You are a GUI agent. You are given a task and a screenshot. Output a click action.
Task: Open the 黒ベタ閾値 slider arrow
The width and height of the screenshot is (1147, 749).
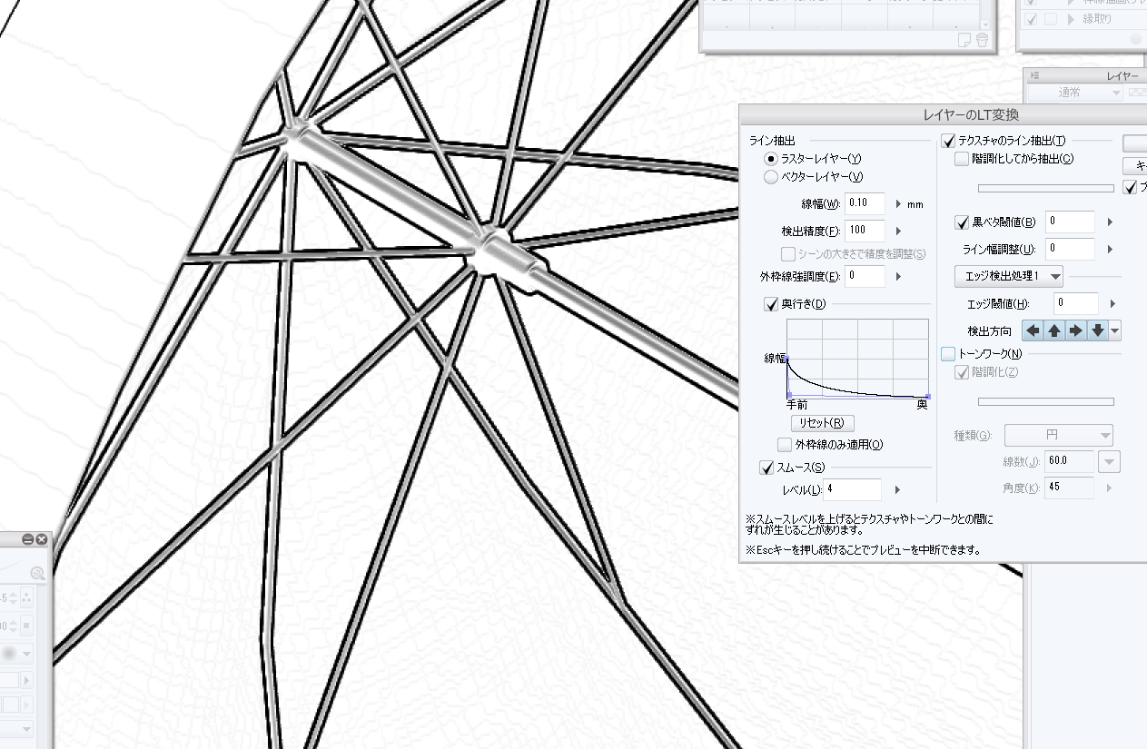pos(1109,222)
